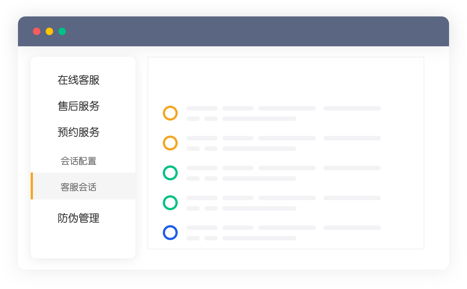467x289 pixels.
Task: Select the highlighted 客服会话 item
Action: (79, 187)
